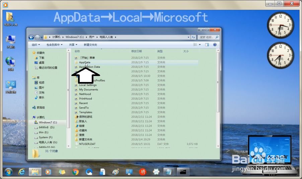Open the 共享 dropdown menu
Screen dimensions: 302x179
click(x=73, y=45)
